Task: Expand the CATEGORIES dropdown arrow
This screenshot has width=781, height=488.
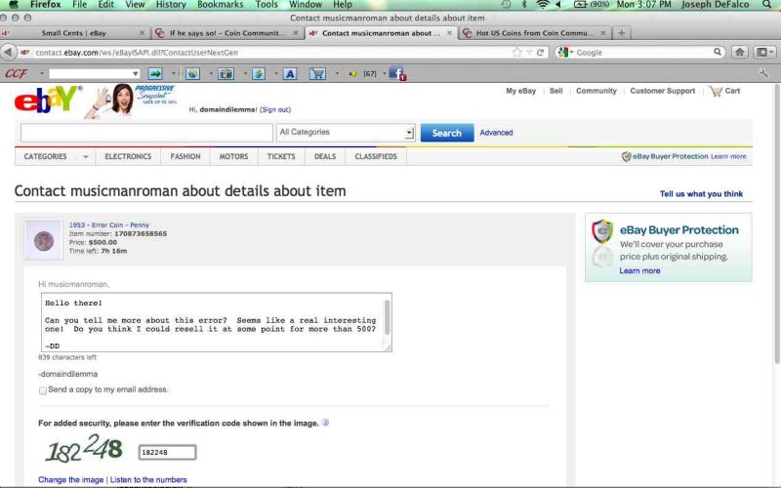Action: (x=85, y=157)
